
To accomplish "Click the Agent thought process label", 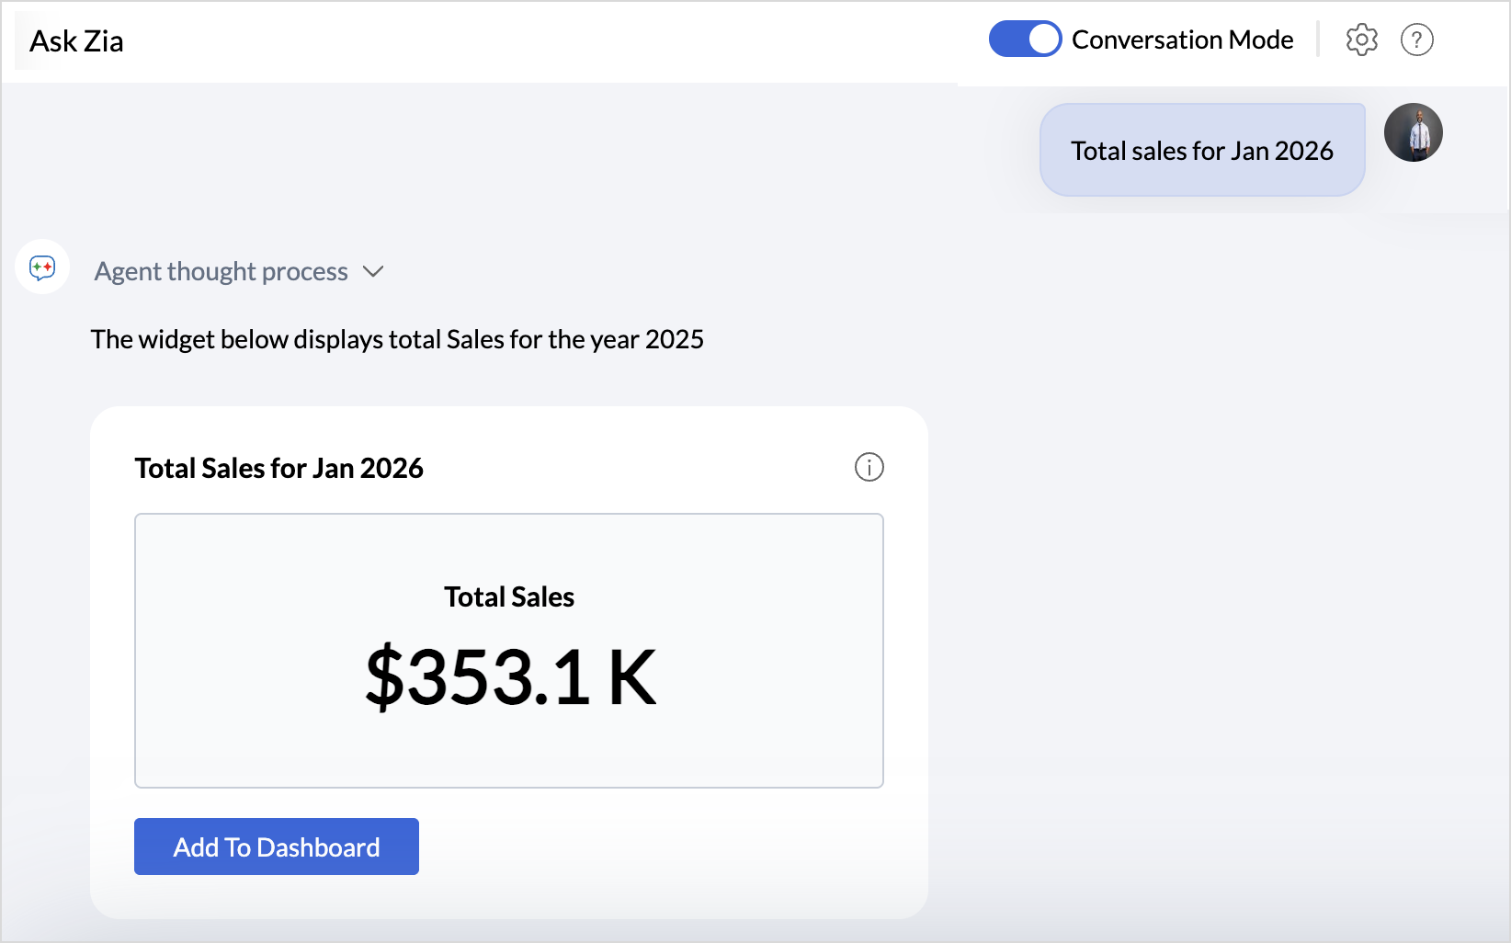I will click(221, 271).
